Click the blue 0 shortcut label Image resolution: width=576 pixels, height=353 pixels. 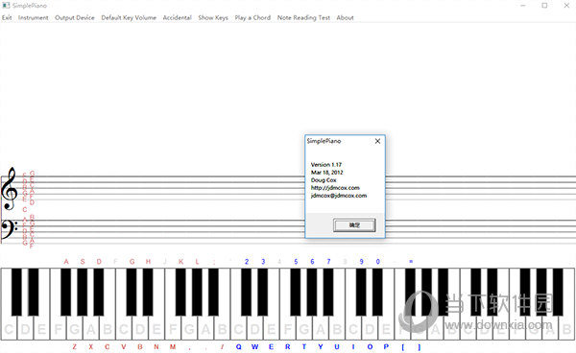(x=377, y=262)
